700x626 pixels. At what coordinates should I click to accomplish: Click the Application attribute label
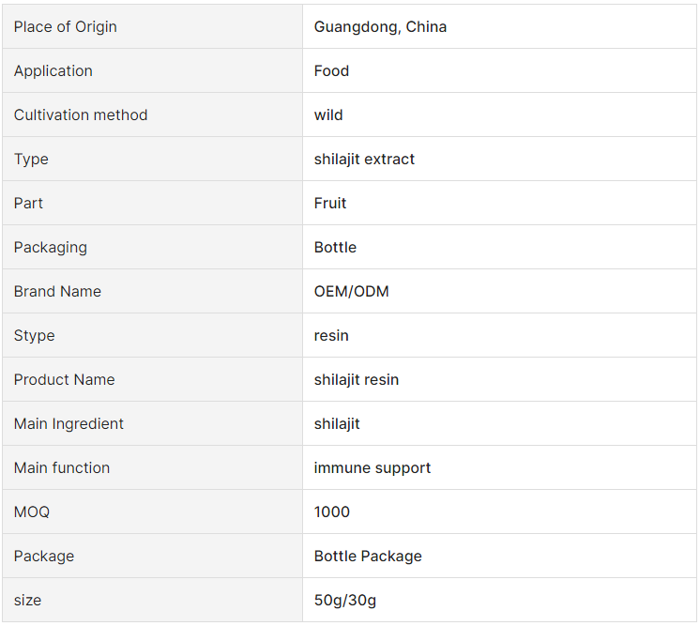coord(53,71)
